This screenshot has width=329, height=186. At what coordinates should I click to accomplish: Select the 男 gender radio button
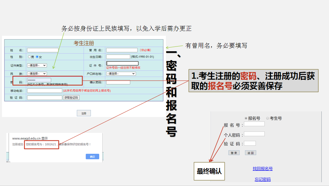[29, 57]
